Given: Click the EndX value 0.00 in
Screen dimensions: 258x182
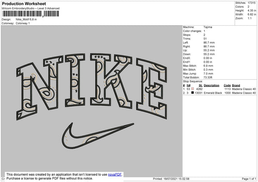Looking at the screenshot, I should coord(208,58).
